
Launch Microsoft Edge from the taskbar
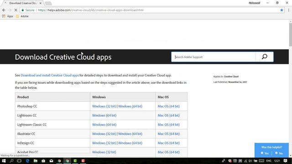click(x=27, y=161)
